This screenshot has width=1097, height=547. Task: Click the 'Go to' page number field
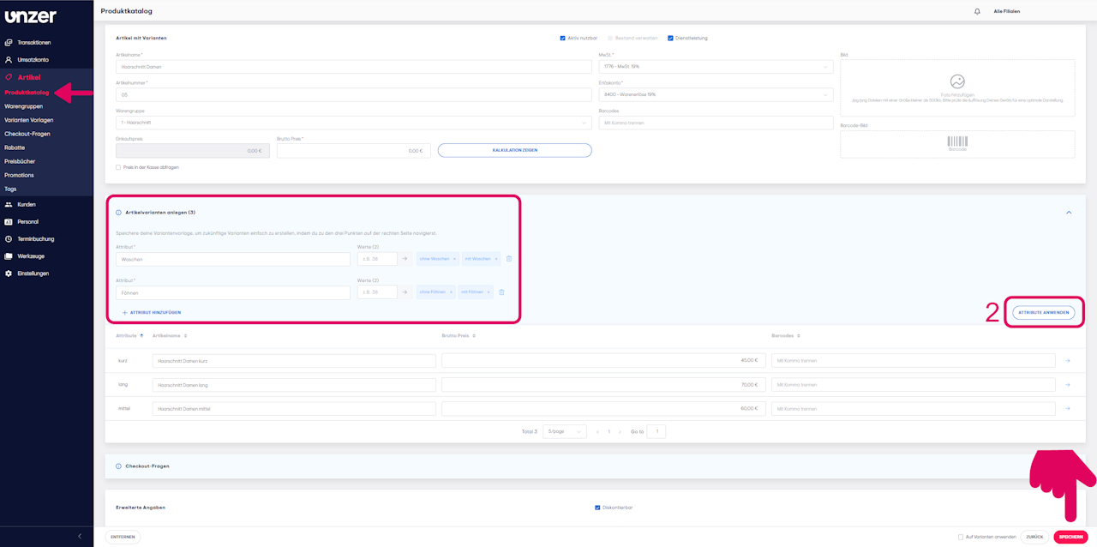coord(656,431)
